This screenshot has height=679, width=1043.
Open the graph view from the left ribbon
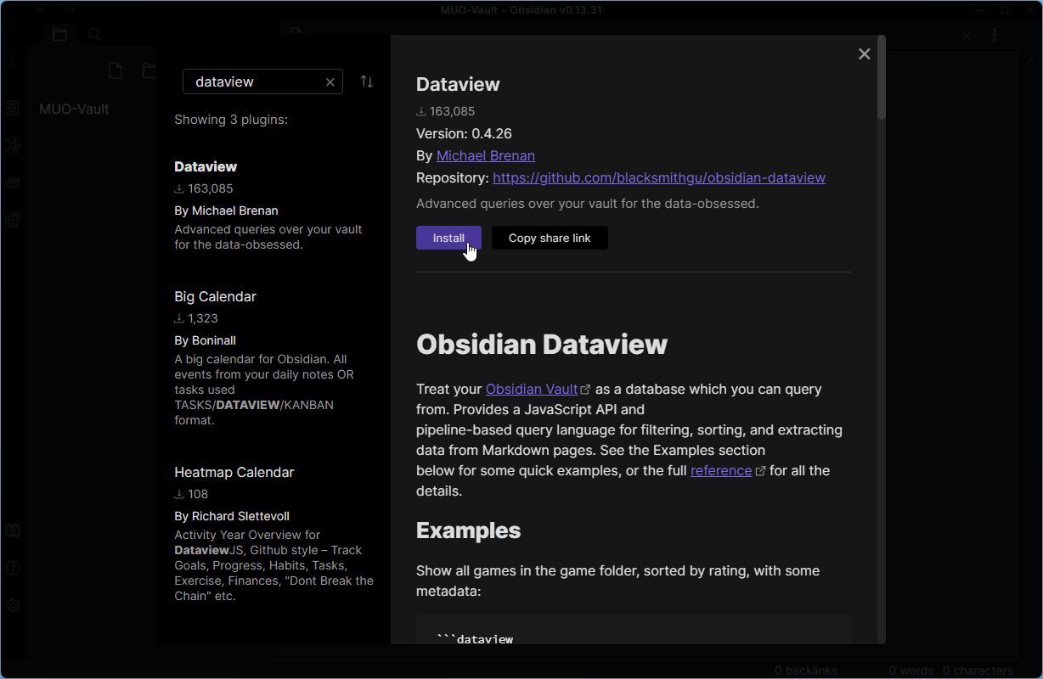[13, 145]
